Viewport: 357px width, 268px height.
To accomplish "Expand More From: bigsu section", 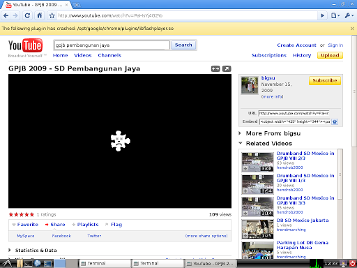I will click(270, 133).
